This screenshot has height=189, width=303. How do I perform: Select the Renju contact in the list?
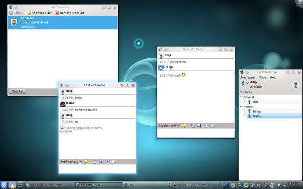[257, 111]
